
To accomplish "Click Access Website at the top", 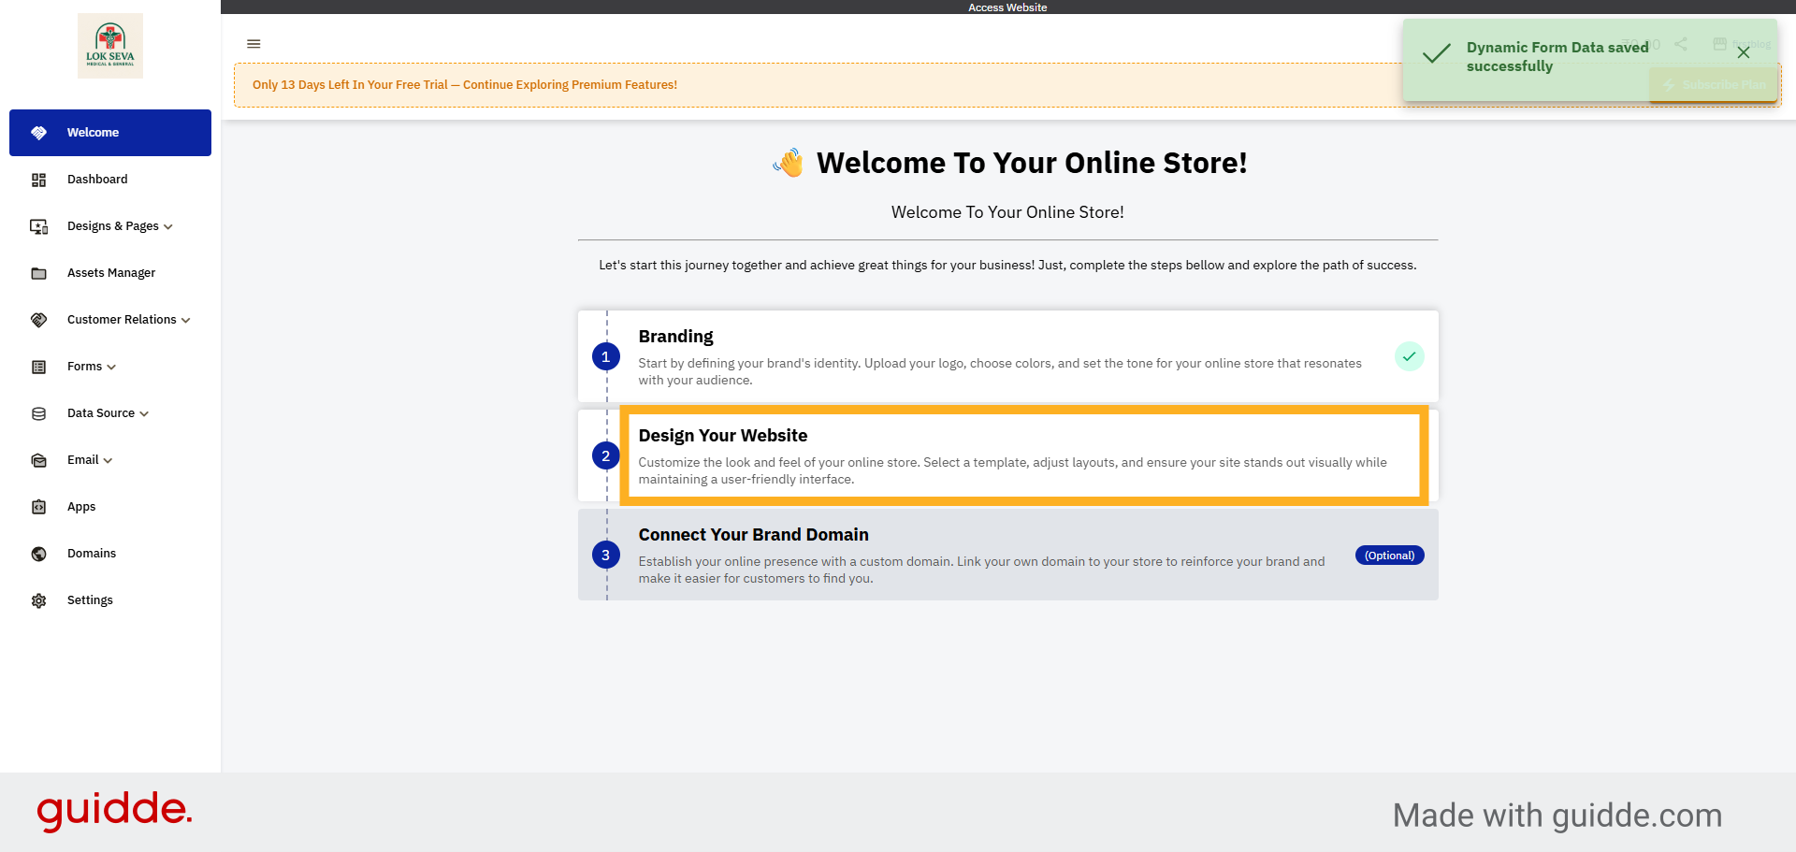I will point(1007,7).
